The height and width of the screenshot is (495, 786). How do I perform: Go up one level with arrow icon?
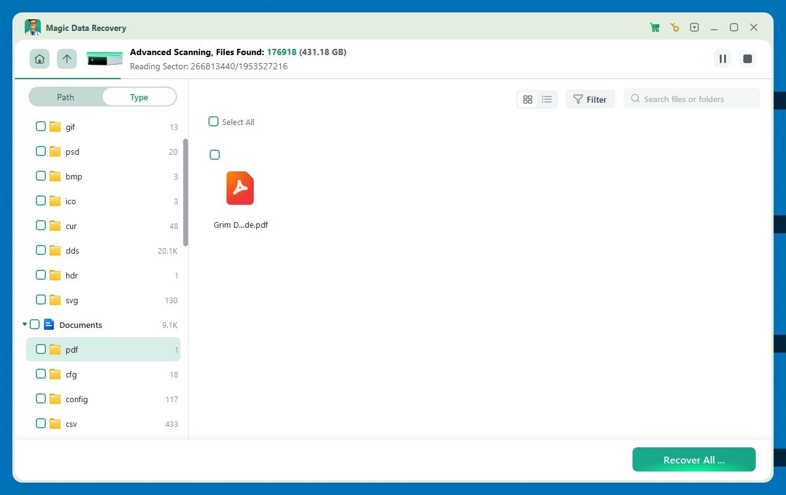click(67, 59)
